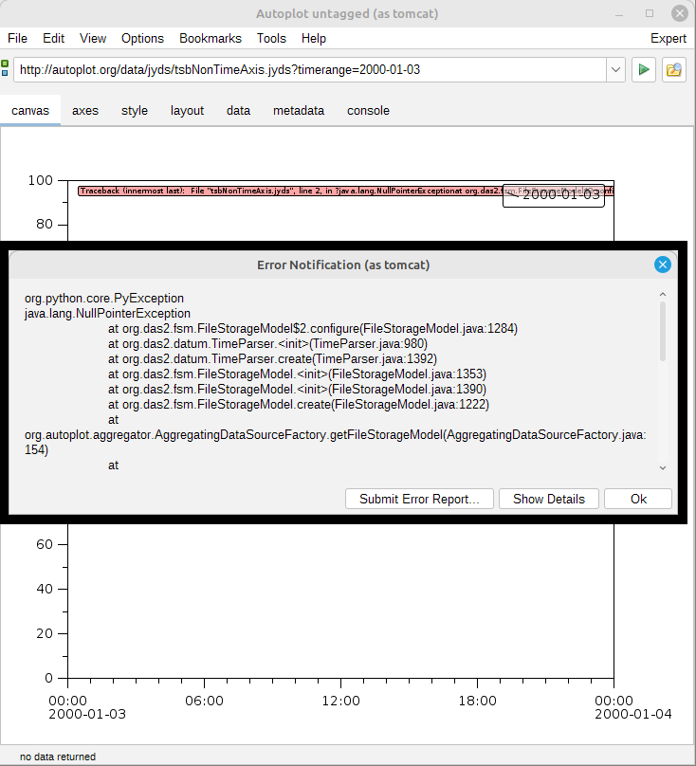
Task: Open the file browse folder icon
Action: 674,70
